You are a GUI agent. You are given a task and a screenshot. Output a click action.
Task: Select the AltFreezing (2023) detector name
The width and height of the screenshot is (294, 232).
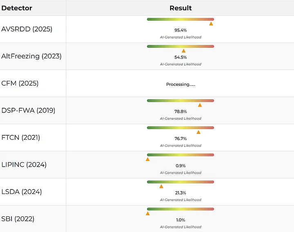[31, 56]
